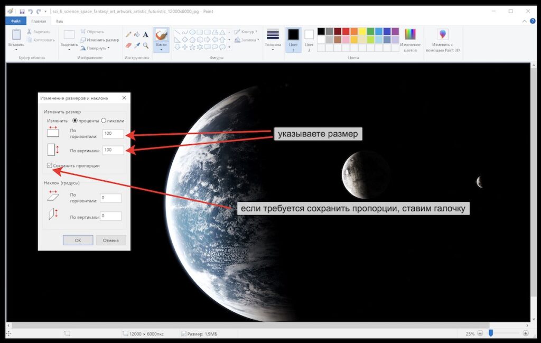The height and width of the screenshot is (343, 541).
Task: Click the По вертикали skew field
Action: [x=111, y=216]
